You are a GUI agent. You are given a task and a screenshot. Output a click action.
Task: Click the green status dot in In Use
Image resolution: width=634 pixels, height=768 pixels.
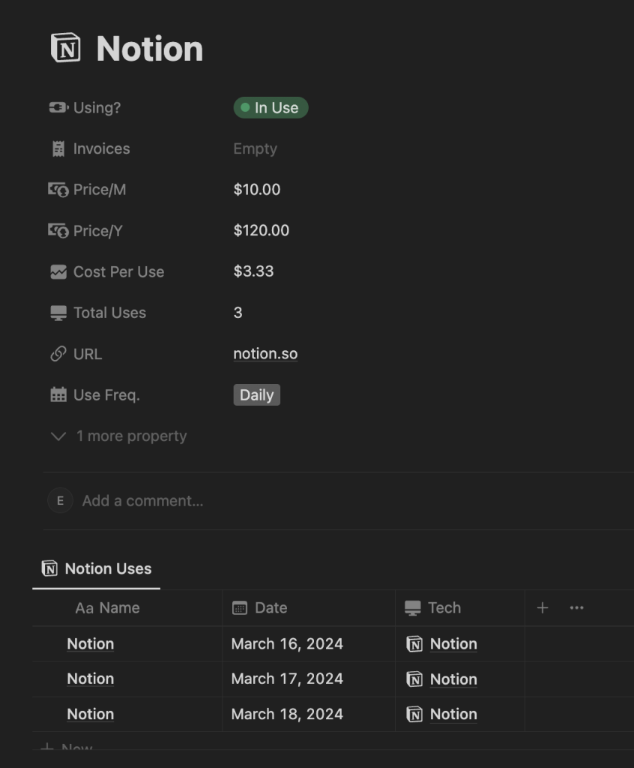tap(245, 107)
